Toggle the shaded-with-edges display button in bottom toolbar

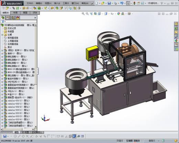[x=74, y=136]
